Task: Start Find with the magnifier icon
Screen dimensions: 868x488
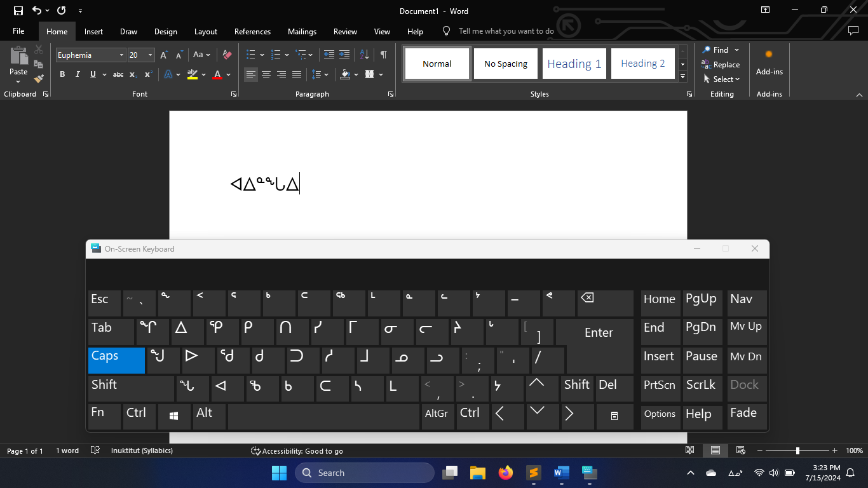Action: [x=707, y=50]
